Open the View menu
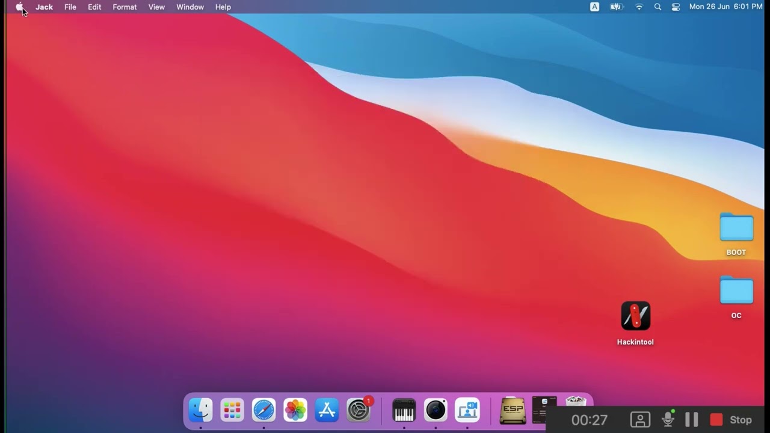Image resolution: width=770 pixels, height=433 pixels. (156, 7)
